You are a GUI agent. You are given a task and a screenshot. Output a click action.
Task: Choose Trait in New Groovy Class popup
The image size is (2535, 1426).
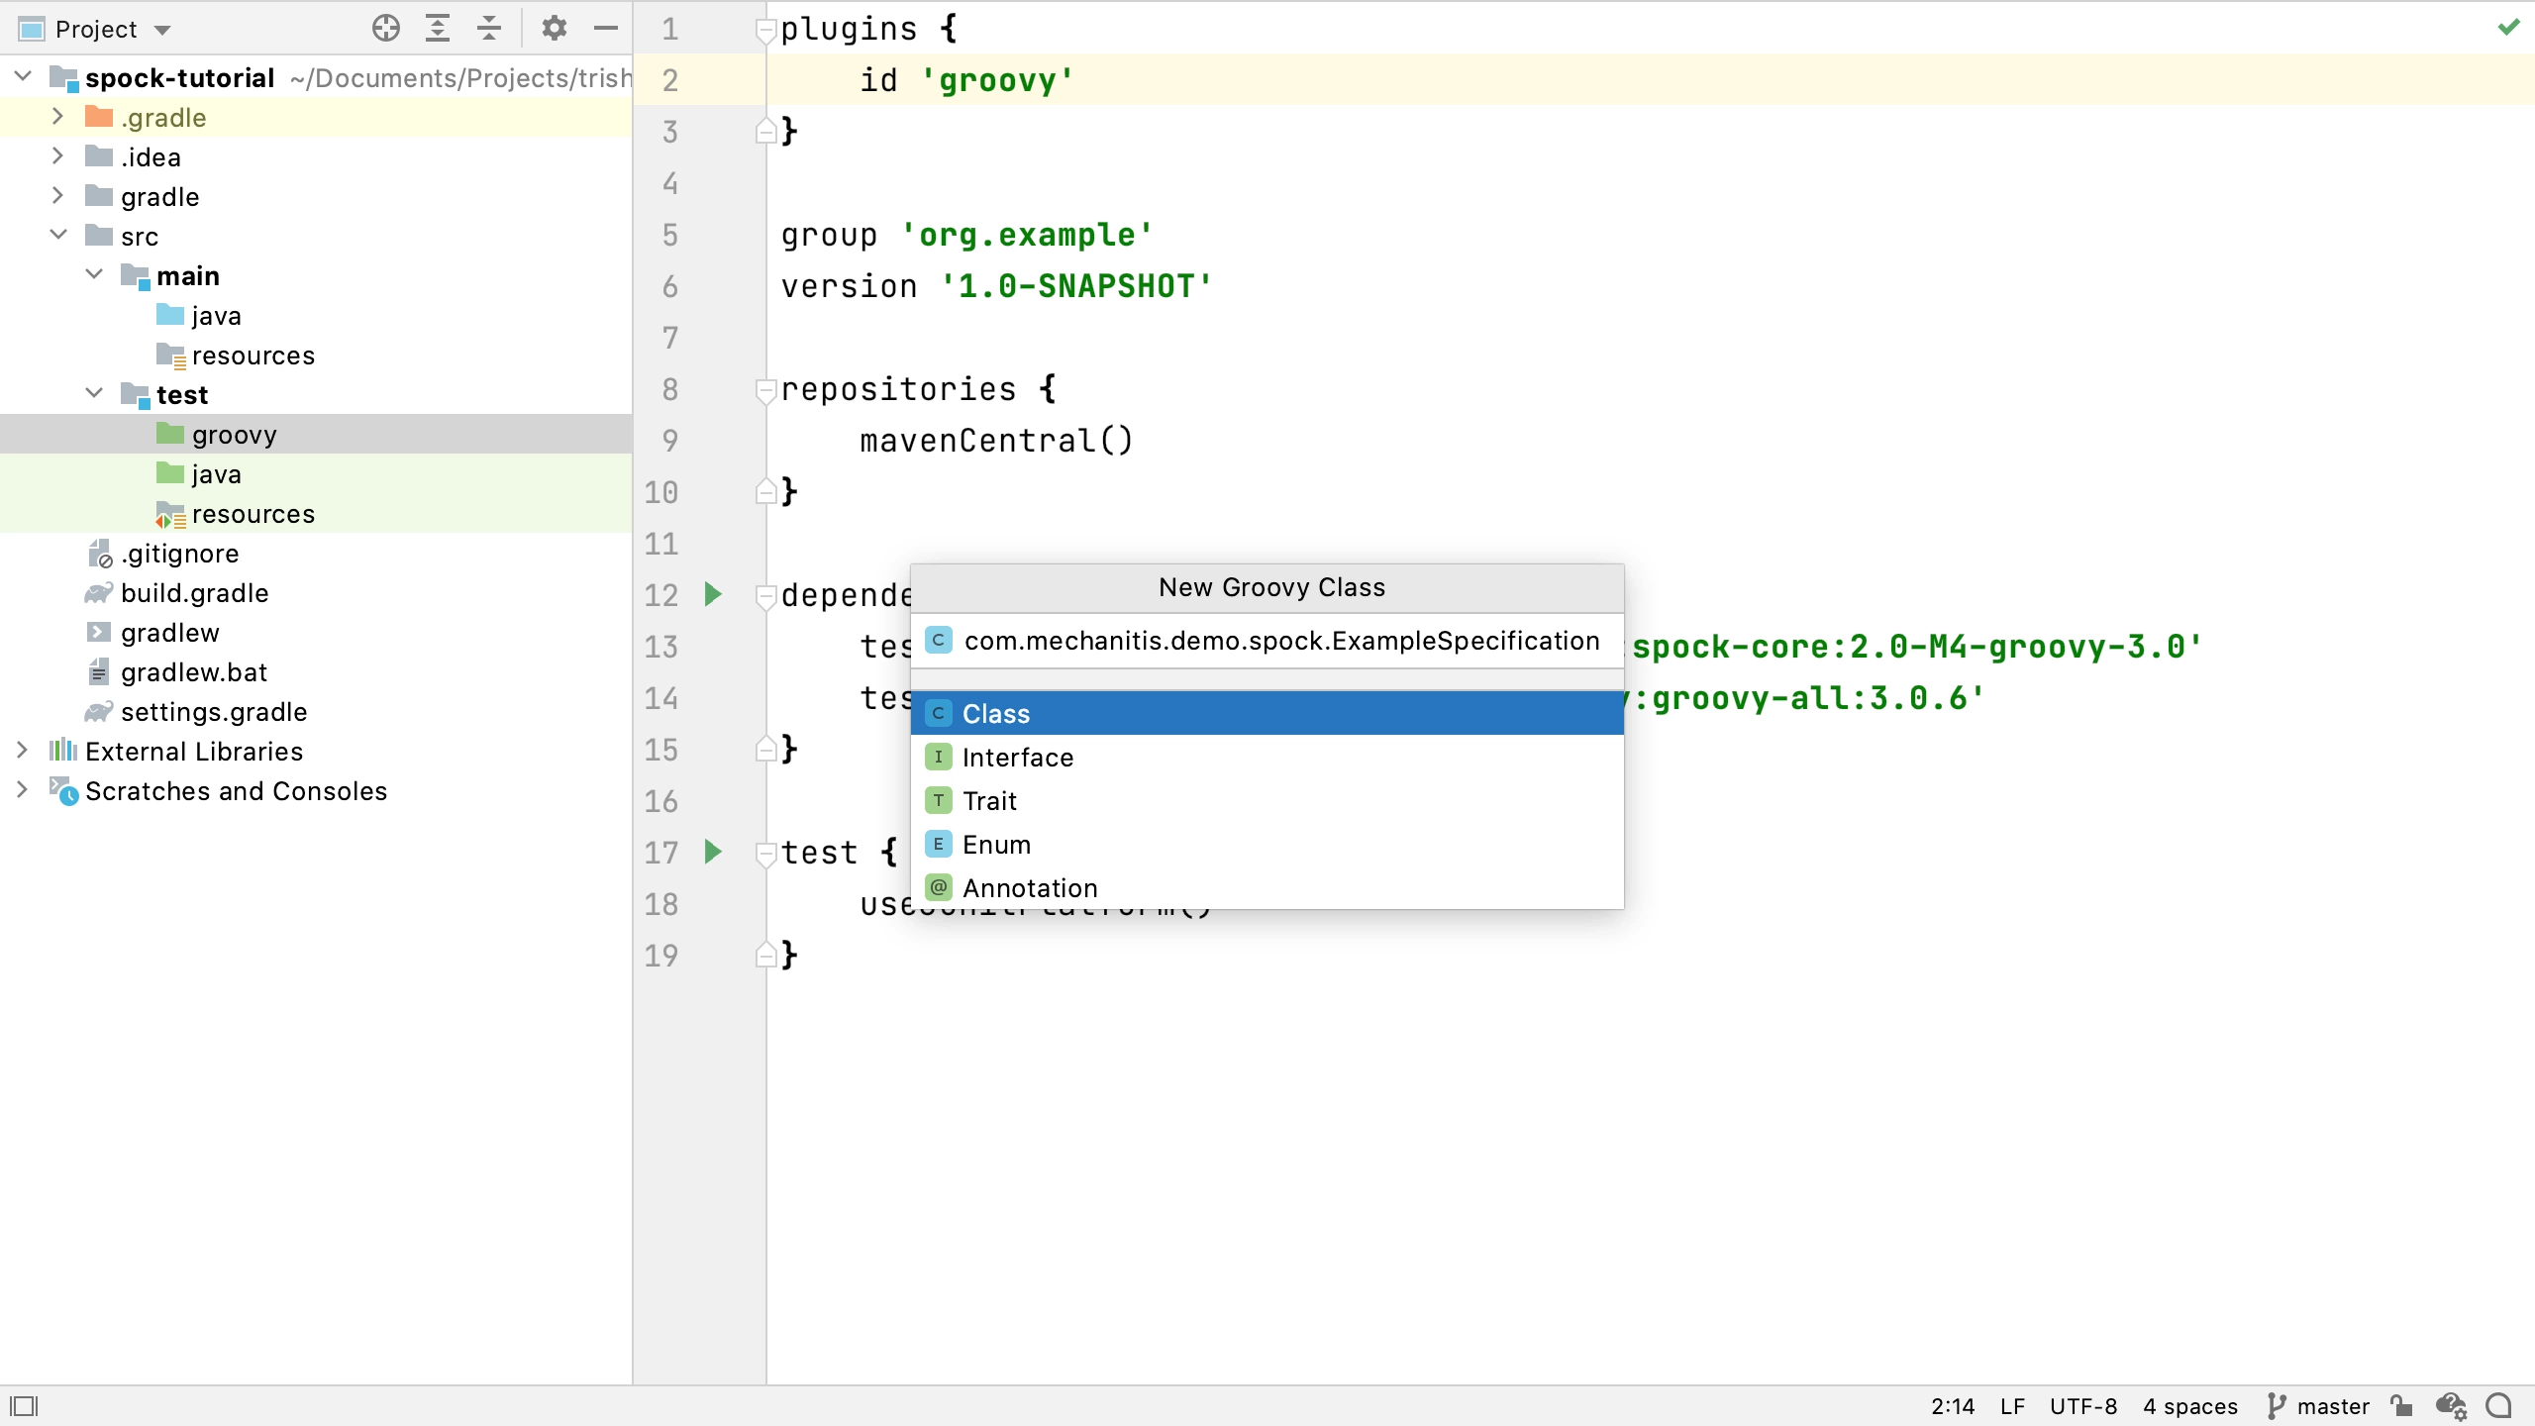pos(1267,800)
